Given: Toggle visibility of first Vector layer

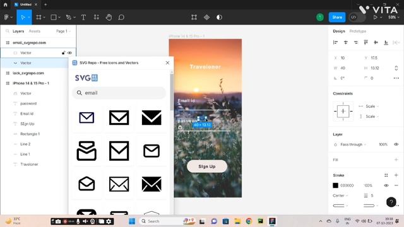Looking at the screenshot, I should click(70, 53).
